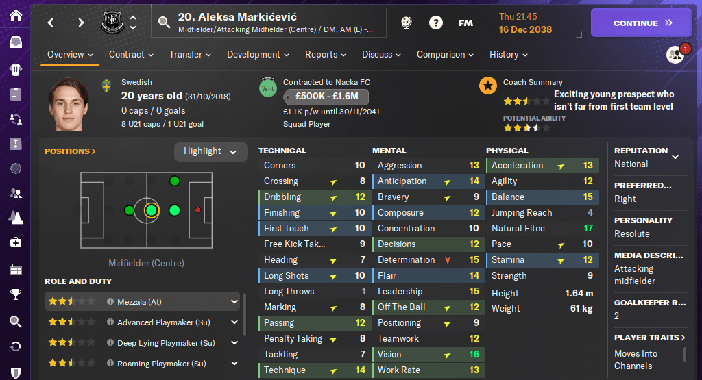Click the globe world icon in top bar
This screenshot has width=702, height=380.
coord(407,23)
